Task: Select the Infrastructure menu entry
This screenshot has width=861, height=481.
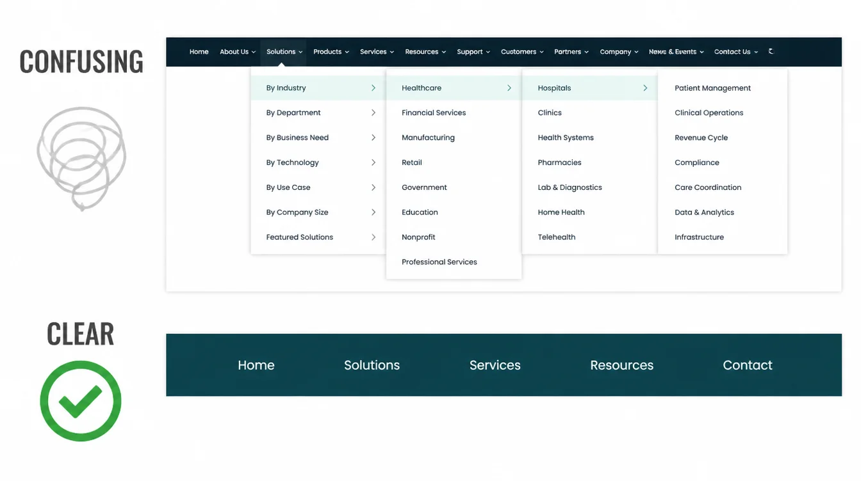Action: [700, 237]
